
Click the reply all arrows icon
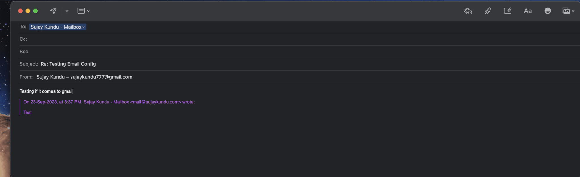coord(468,11)
